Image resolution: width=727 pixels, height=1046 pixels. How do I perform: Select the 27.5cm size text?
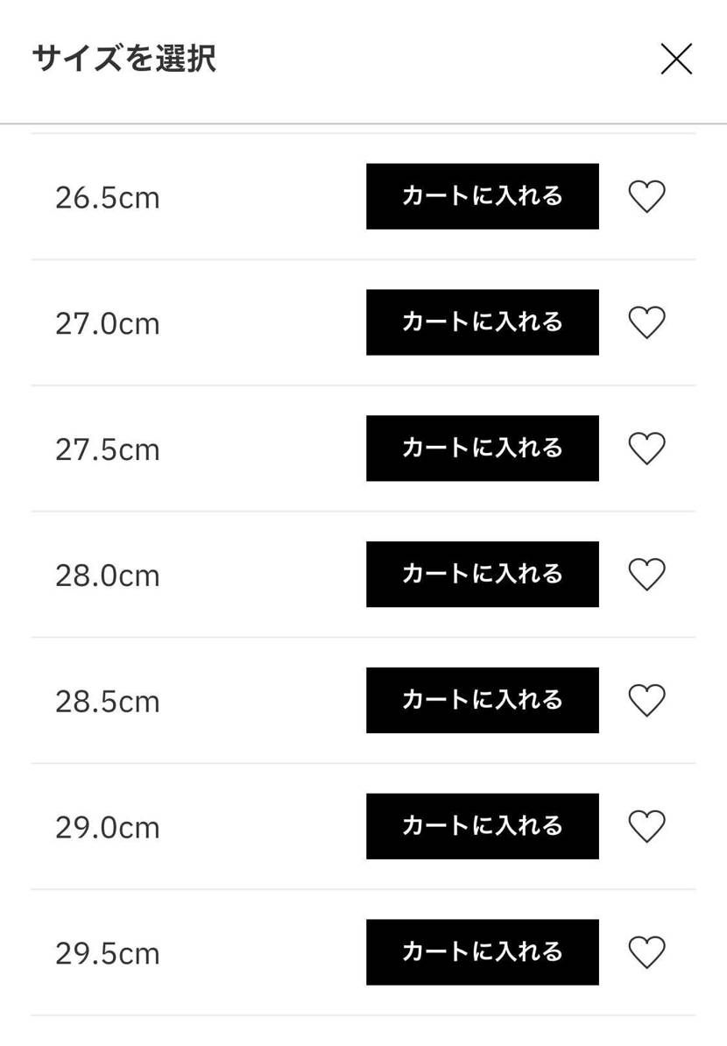click(x=108, y=449)
